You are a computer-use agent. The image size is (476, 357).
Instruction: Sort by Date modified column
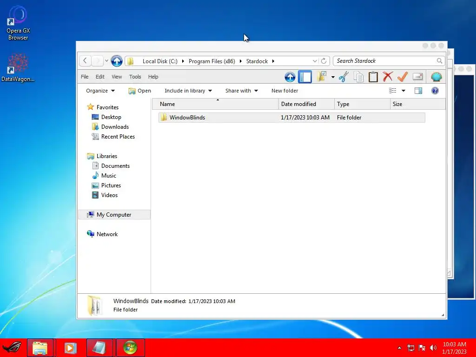pyautogui.click(x=306, y=104)
